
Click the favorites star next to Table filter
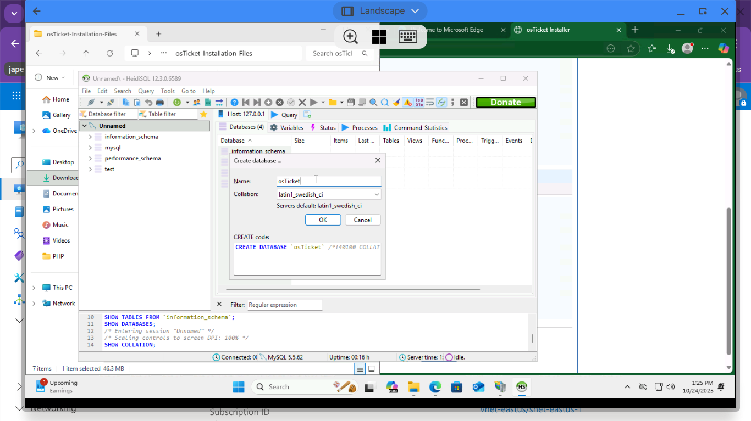tap(203, 114)
